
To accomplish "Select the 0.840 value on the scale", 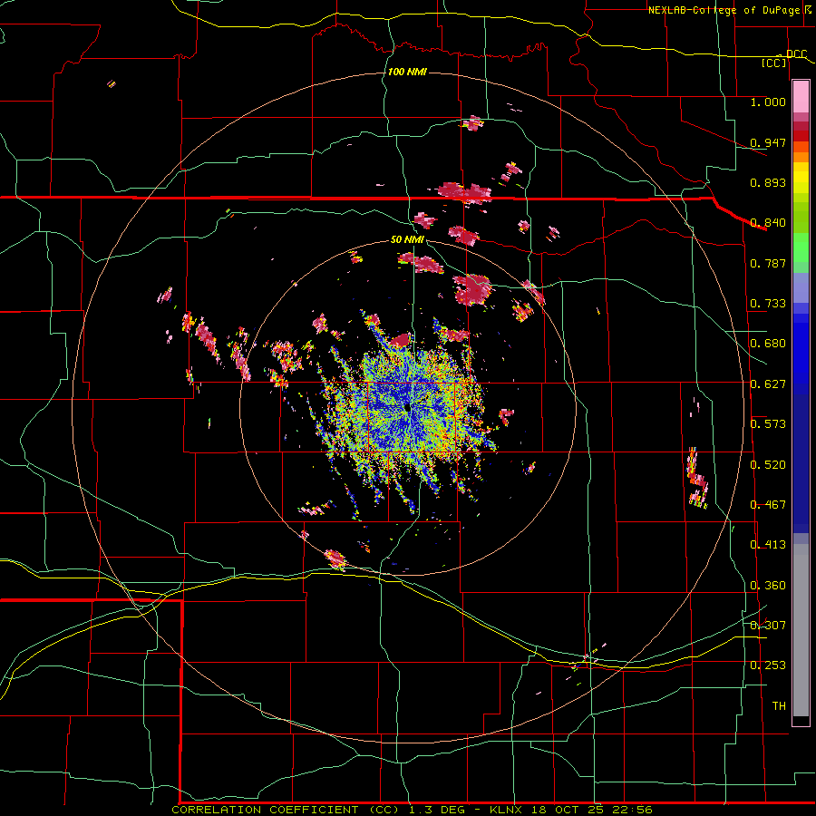I will [768, 223].
